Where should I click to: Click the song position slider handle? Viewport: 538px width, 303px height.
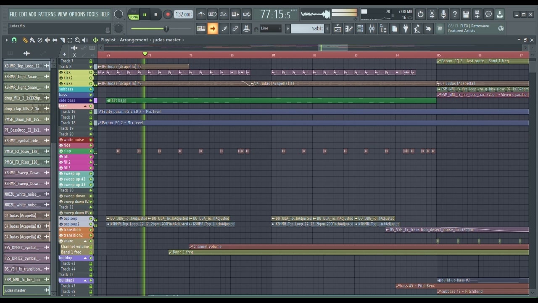click(166, 29)
